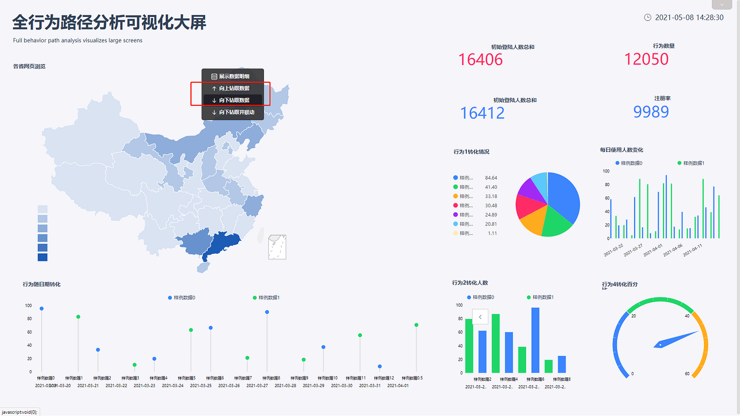Click the 16406 login total value

[480, 60]
